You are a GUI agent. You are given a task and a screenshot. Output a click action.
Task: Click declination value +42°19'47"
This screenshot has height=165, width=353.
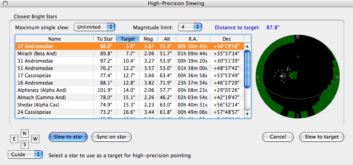click(x=227, y=97)
